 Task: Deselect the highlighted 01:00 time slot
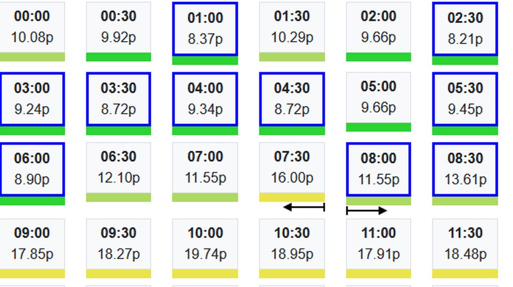pyautogui.click(x=205, y=28)
